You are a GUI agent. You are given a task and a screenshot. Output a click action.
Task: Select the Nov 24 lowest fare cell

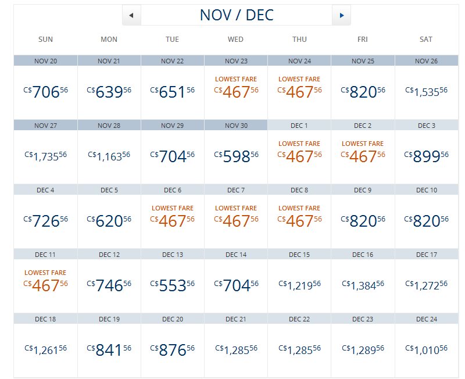(x=299, y=91)
